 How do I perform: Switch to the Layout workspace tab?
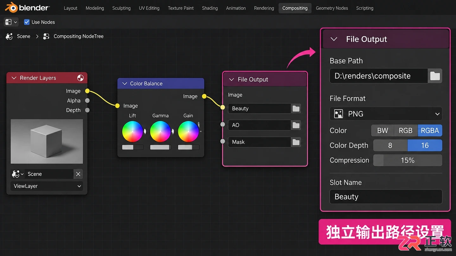(70, 8)
